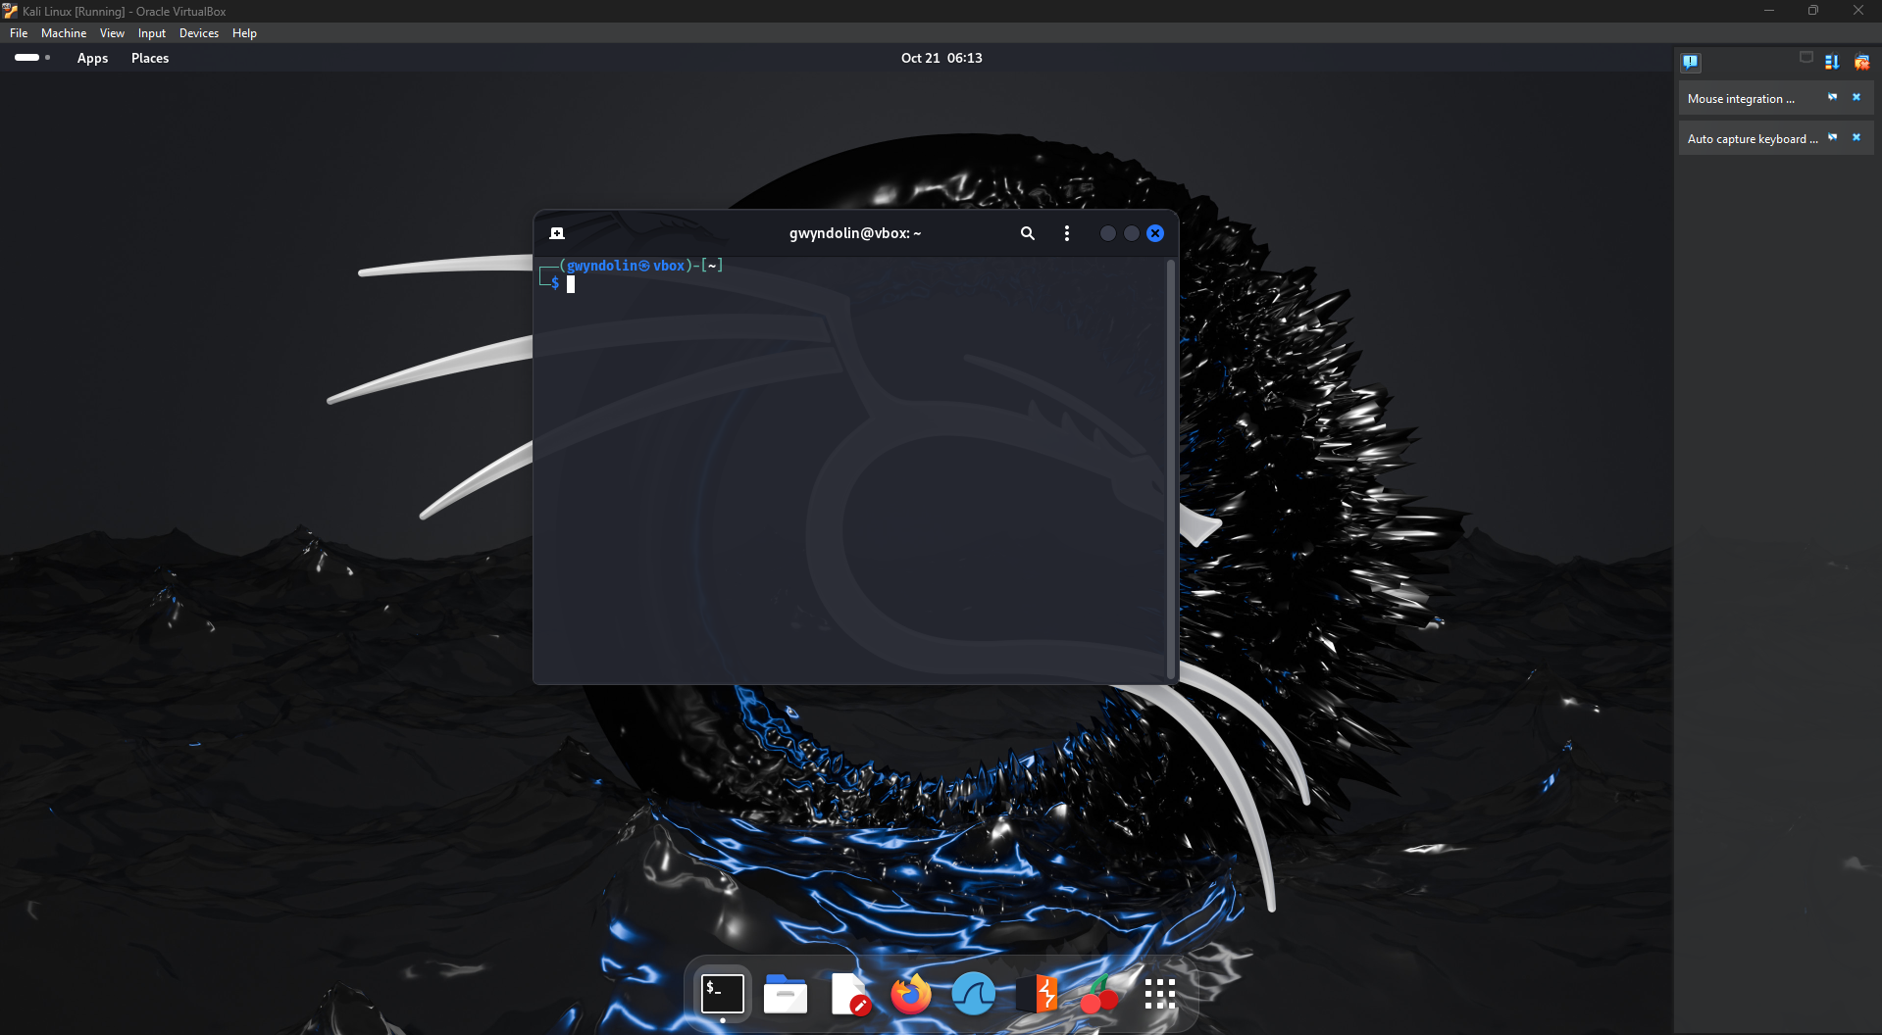
Task: Click the terminal scrollbar
Action: (1170, 468)
